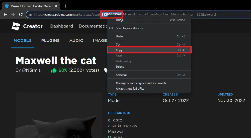251x138 pixels.
Task: Choose Emoji from the context menu
Action: tap(149, 20)
